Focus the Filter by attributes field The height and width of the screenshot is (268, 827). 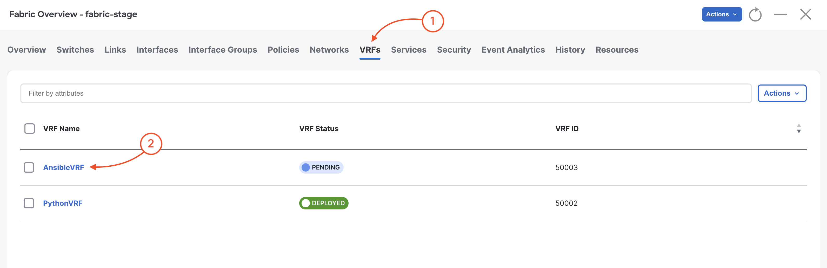point(385,93)
